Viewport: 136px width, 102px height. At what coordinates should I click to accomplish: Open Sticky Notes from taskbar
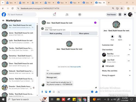coord(74,99)
